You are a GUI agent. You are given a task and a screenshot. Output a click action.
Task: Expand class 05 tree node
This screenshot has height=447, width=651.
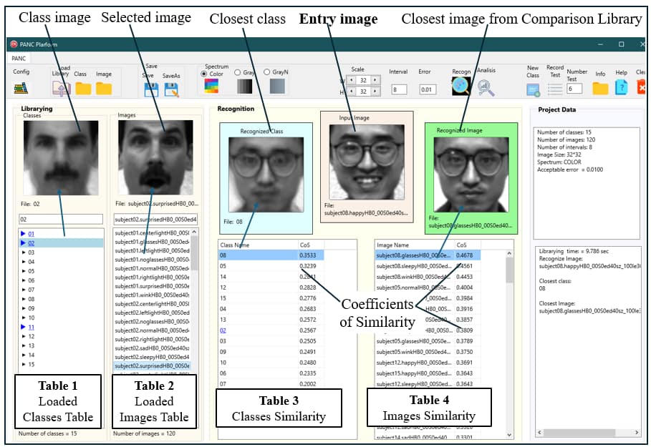point(24,271)
